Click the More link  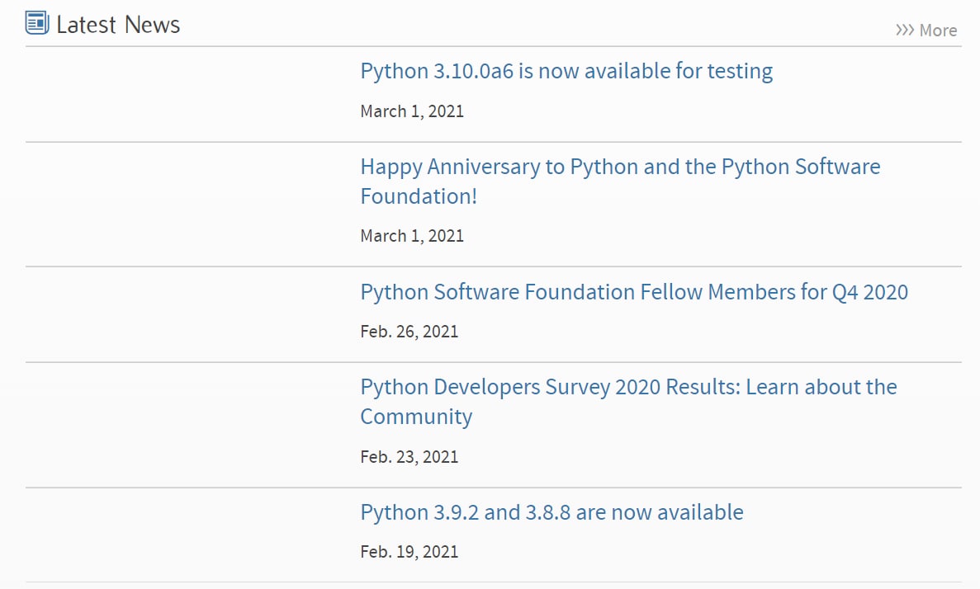point(926,30)
